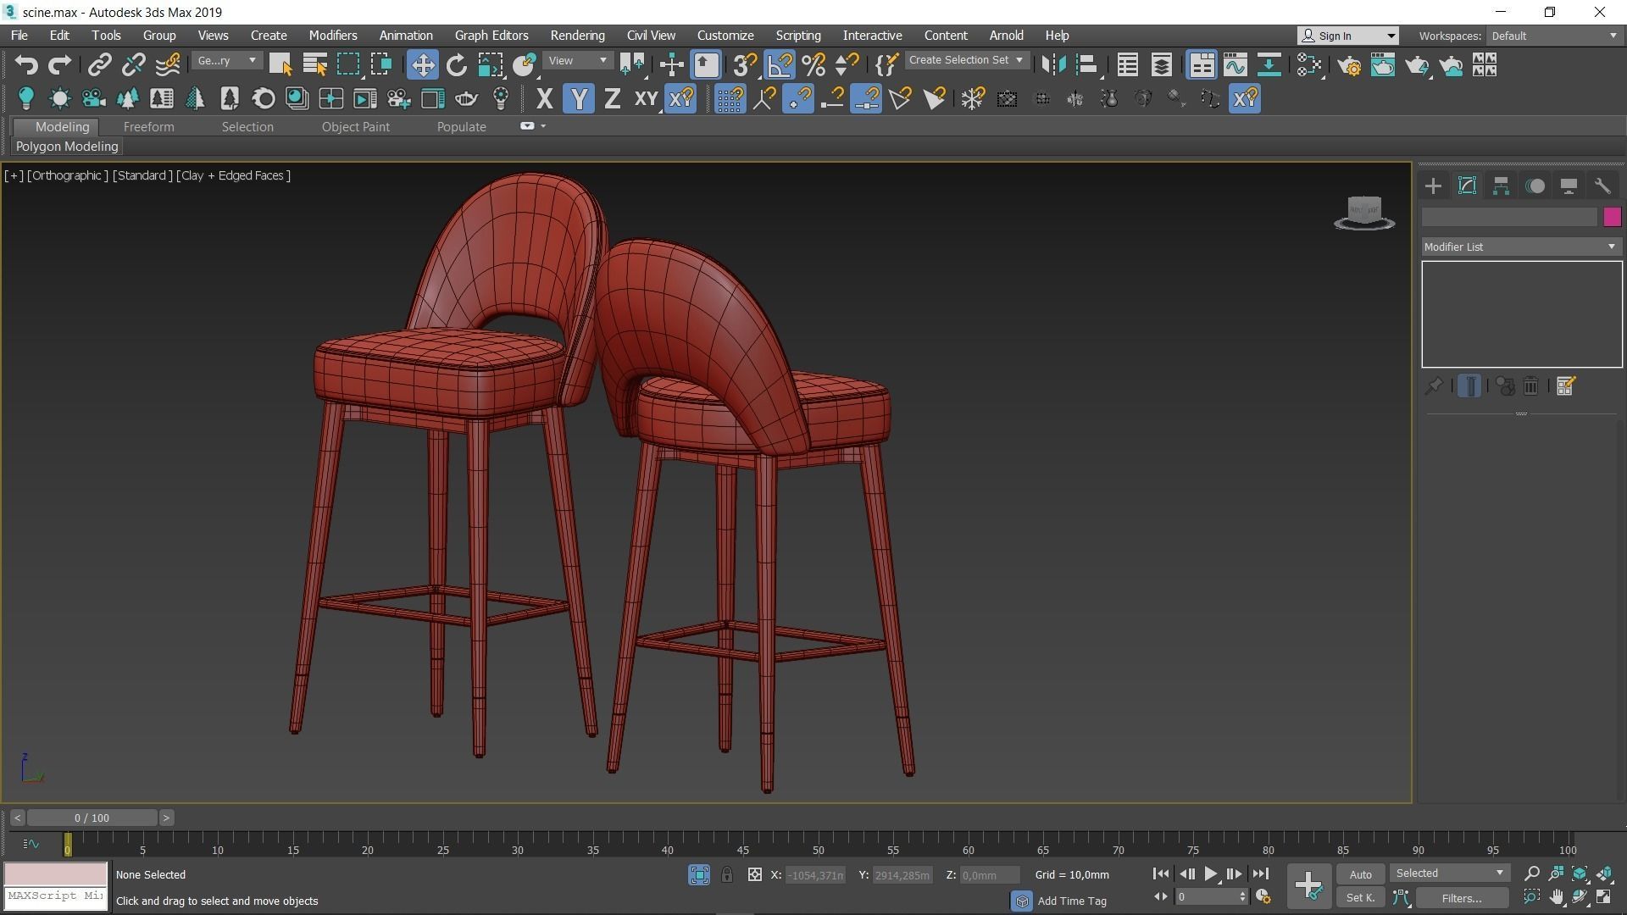The width and height of the screenshot is (1627, 915).
Task: Open the Modifiers menu
Action: tap(332, 36)
